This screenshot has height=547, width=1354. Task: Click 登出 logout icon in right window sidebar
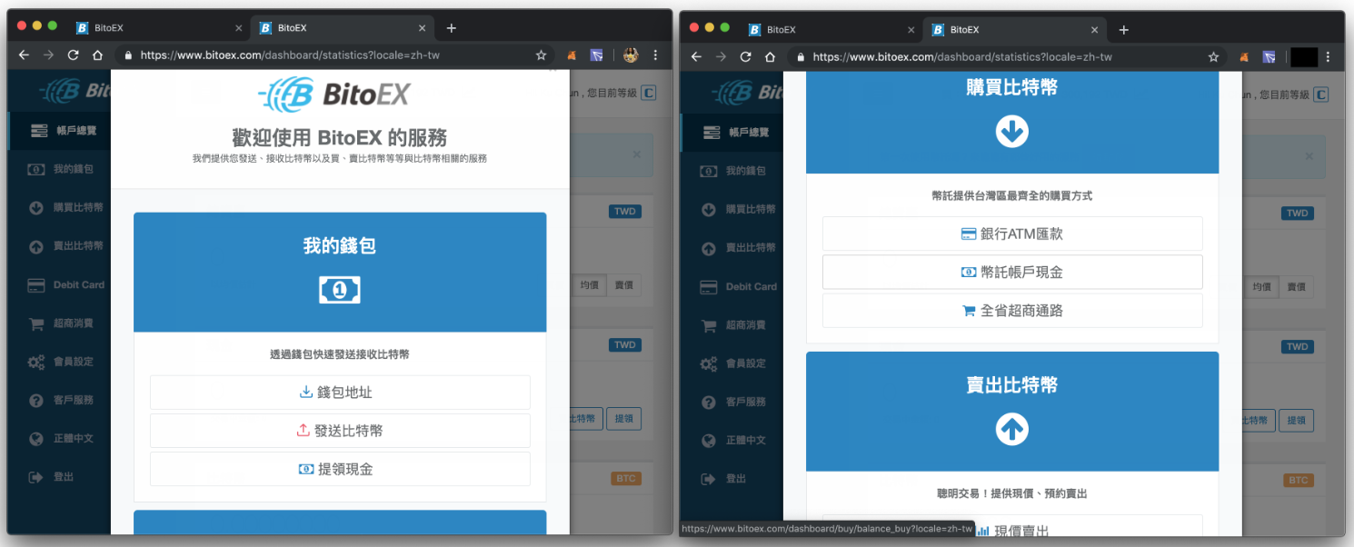(709, 478)
